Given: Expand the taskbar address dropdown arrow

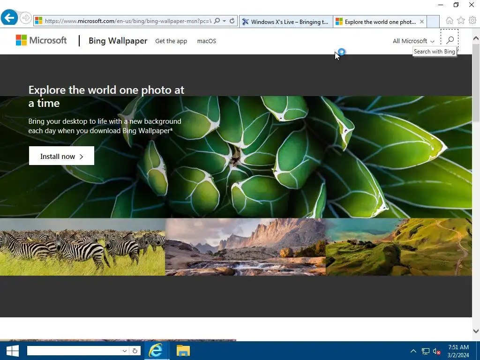Looking at the screenshot, I should (x=125, y=351).
